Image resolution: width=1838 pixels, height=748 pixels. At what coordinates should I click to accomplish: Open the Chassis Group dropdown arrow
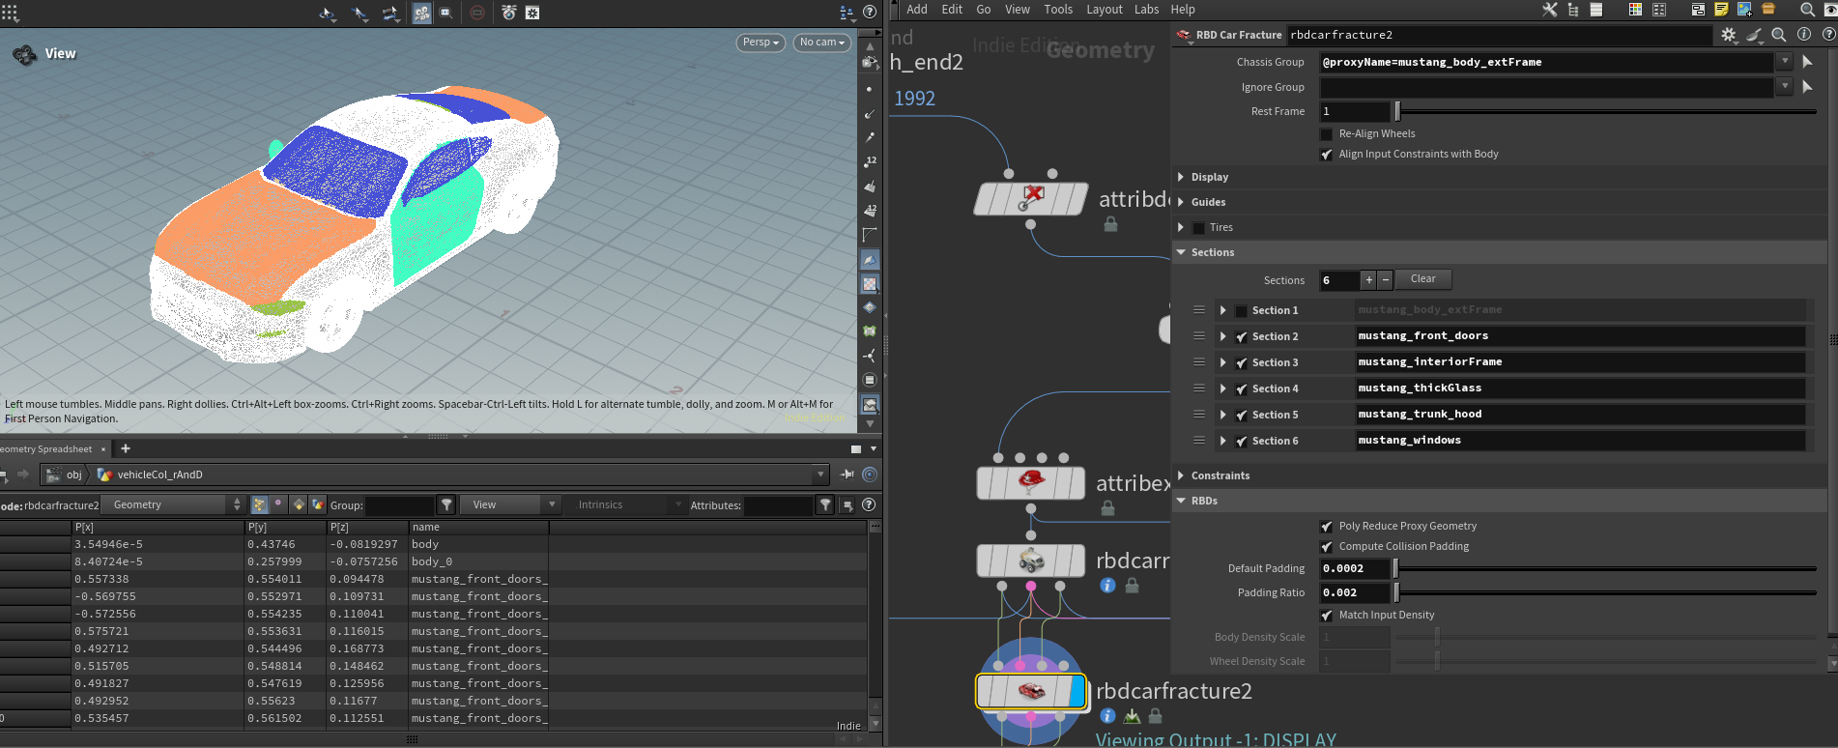click(1784, 62)
